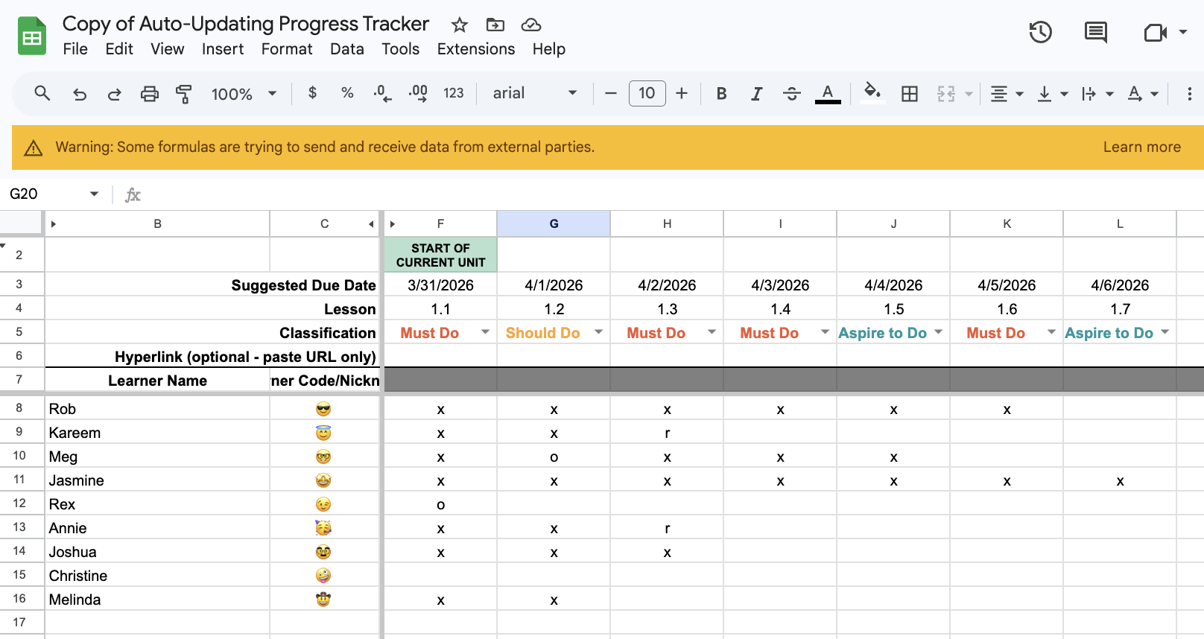1204x639 pixels.
Task: Open classification dropdown for lesson 1.1
Action: pyautogui.click(x=485, y=332)
